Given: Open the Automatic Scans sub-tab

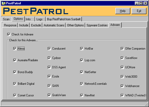Looking at the screenshot, I should coord(54,25).
